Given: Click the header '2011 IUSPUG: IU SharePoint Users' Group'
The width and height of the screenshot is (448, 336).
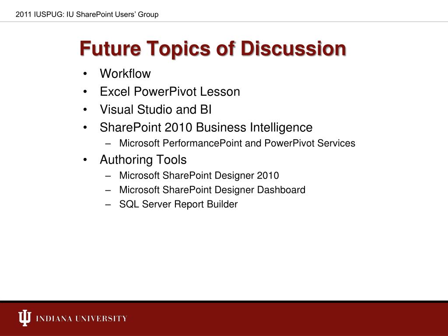Looking at the screenshot, I should click(87, 14).
